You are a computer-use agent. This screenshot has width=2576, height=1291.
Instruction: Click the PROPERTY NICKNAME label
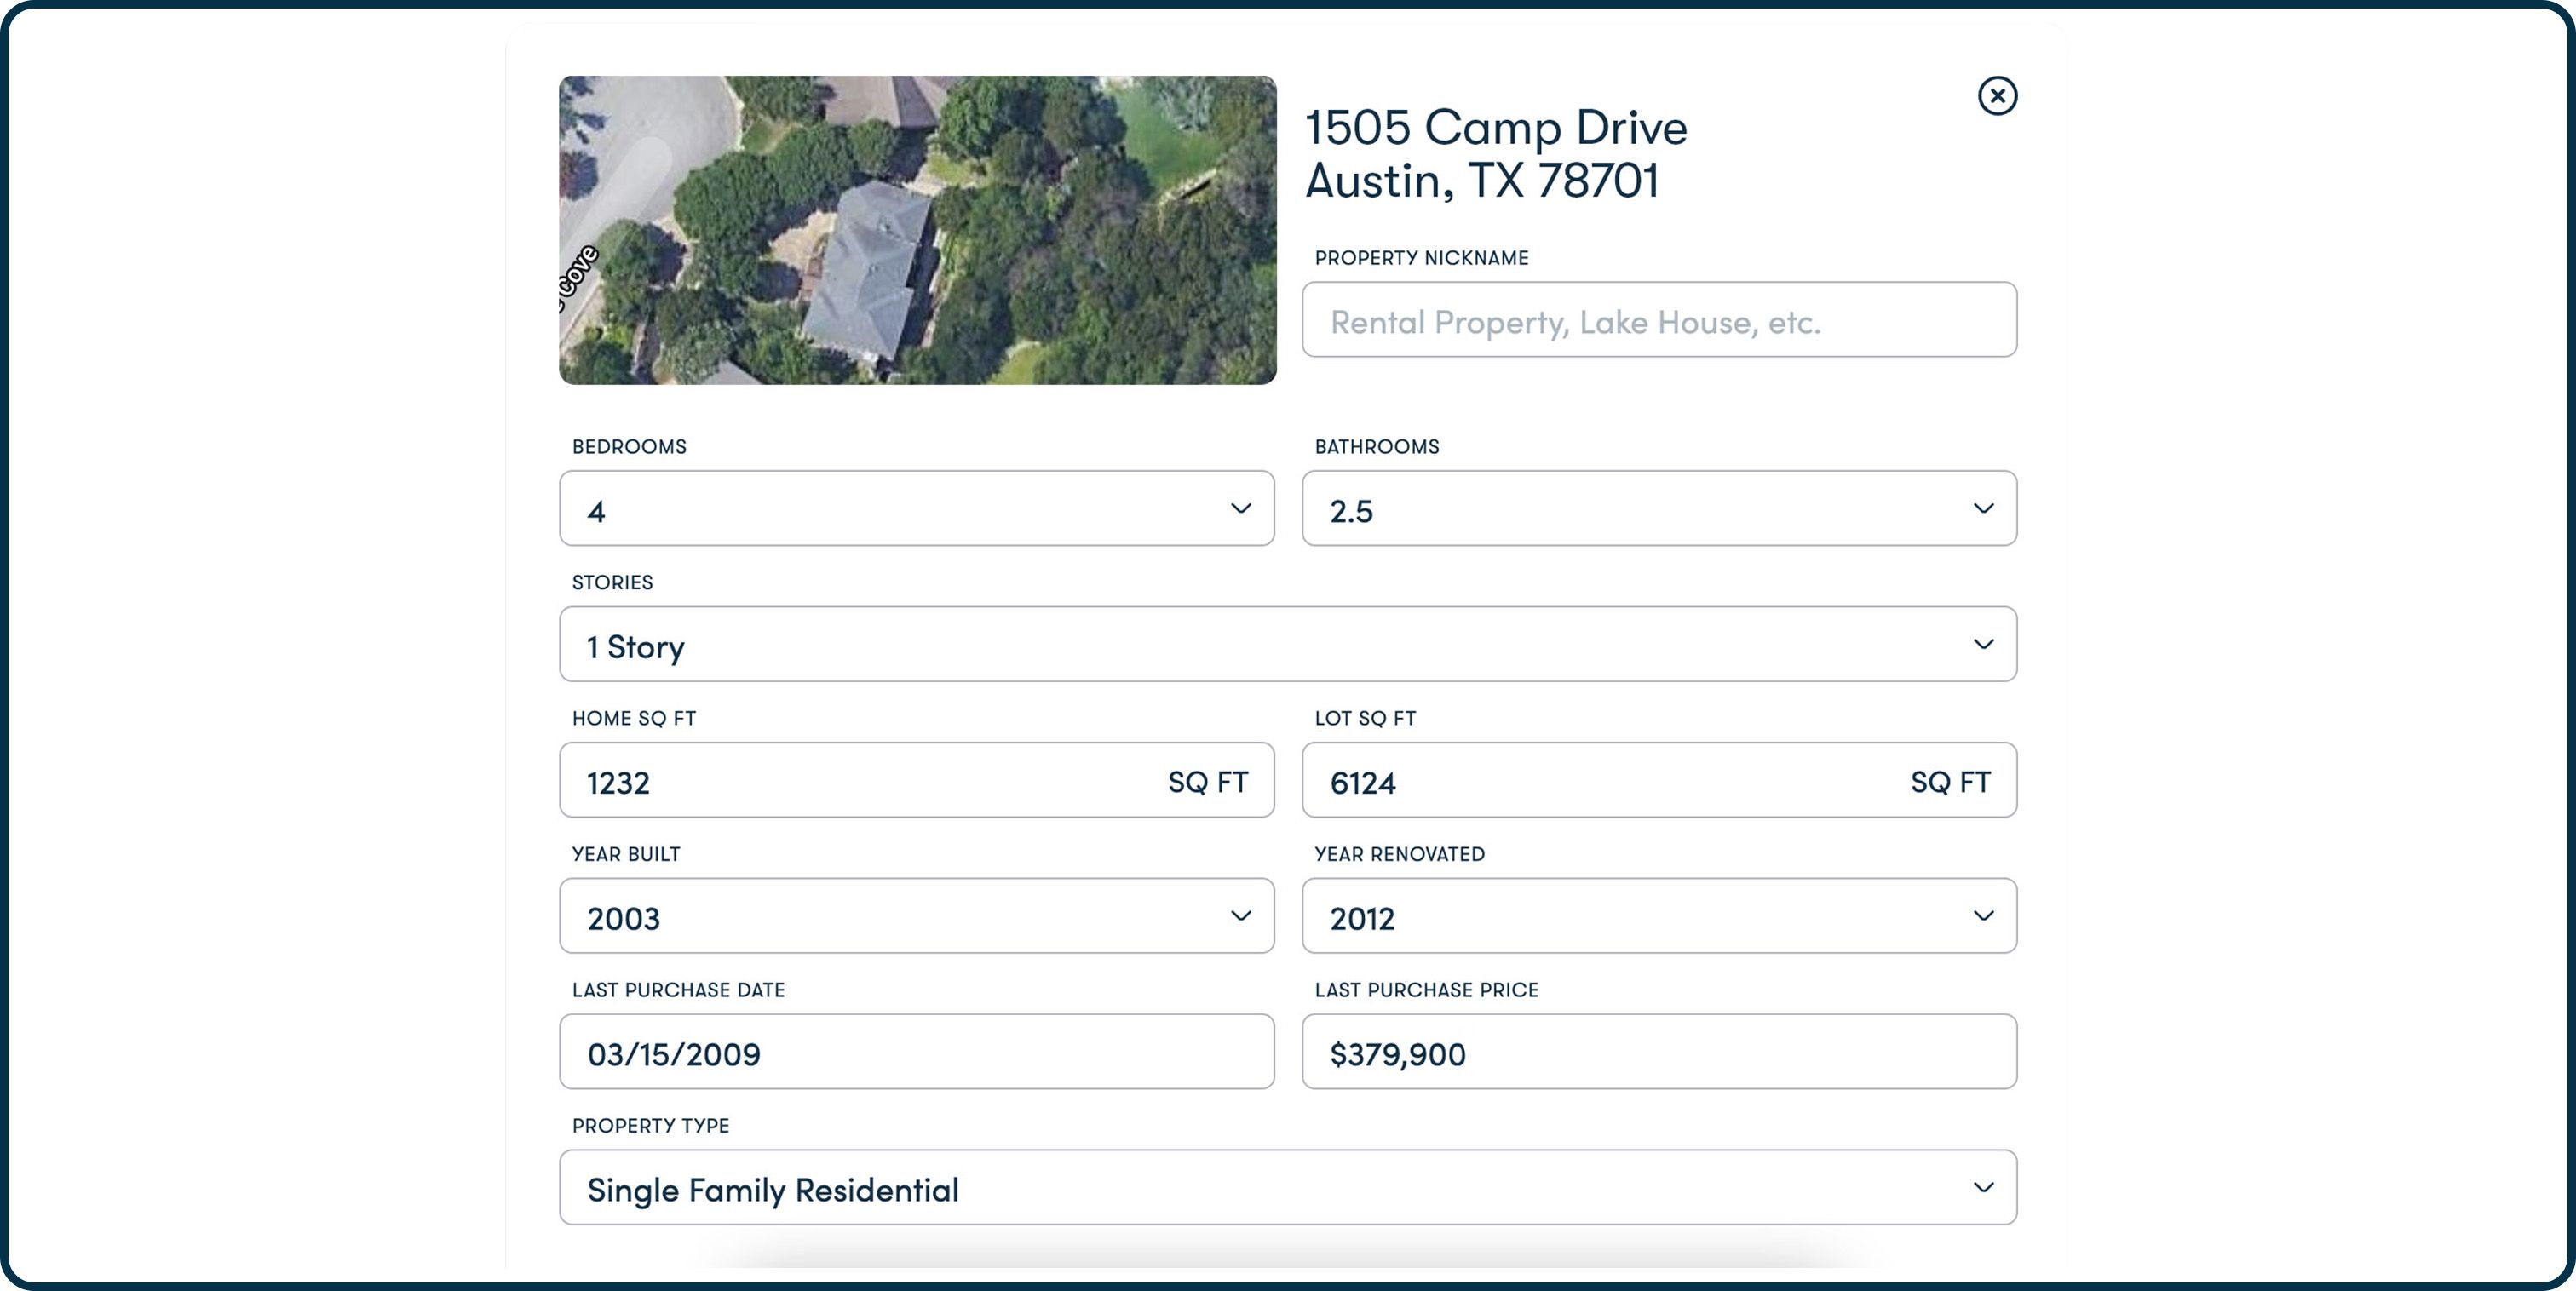click(x=1421, y=258)
